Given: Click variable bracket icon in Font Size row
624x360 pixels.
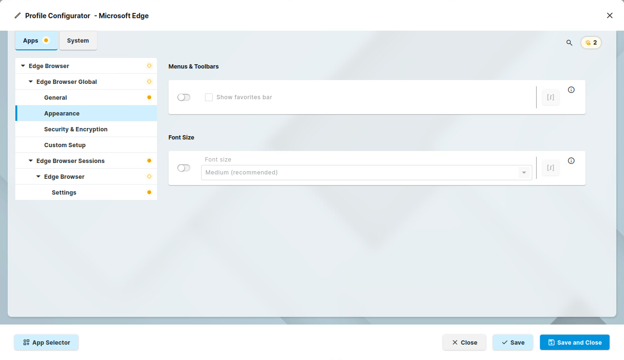Looking at the screenshot, I should (x=551, y=168).
